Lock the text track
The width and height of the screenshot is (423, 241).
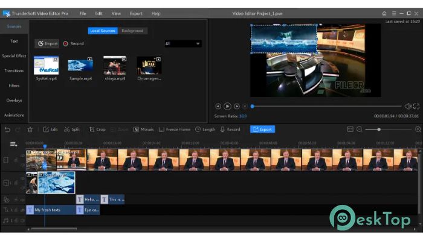pyautogui.click(x=16, y=210)
